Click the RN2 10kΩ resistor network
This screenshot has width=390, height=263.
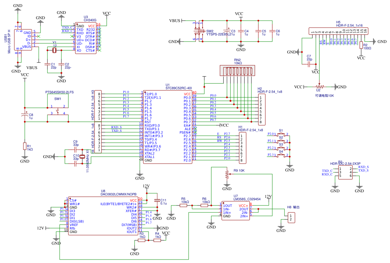tap(237, 71)
